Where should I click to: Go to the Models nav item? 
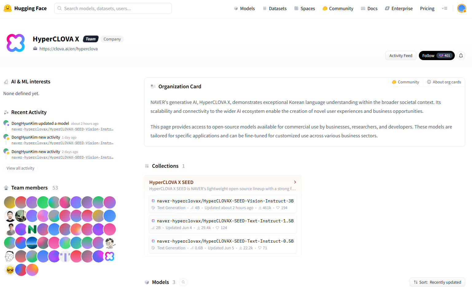pos(244,9)
